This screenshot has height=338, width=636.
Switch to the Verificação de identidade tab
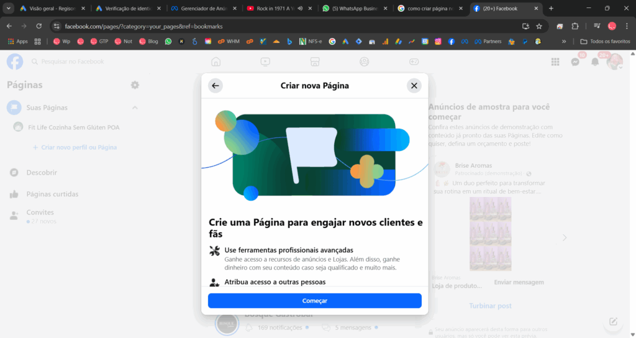point(128,8)
